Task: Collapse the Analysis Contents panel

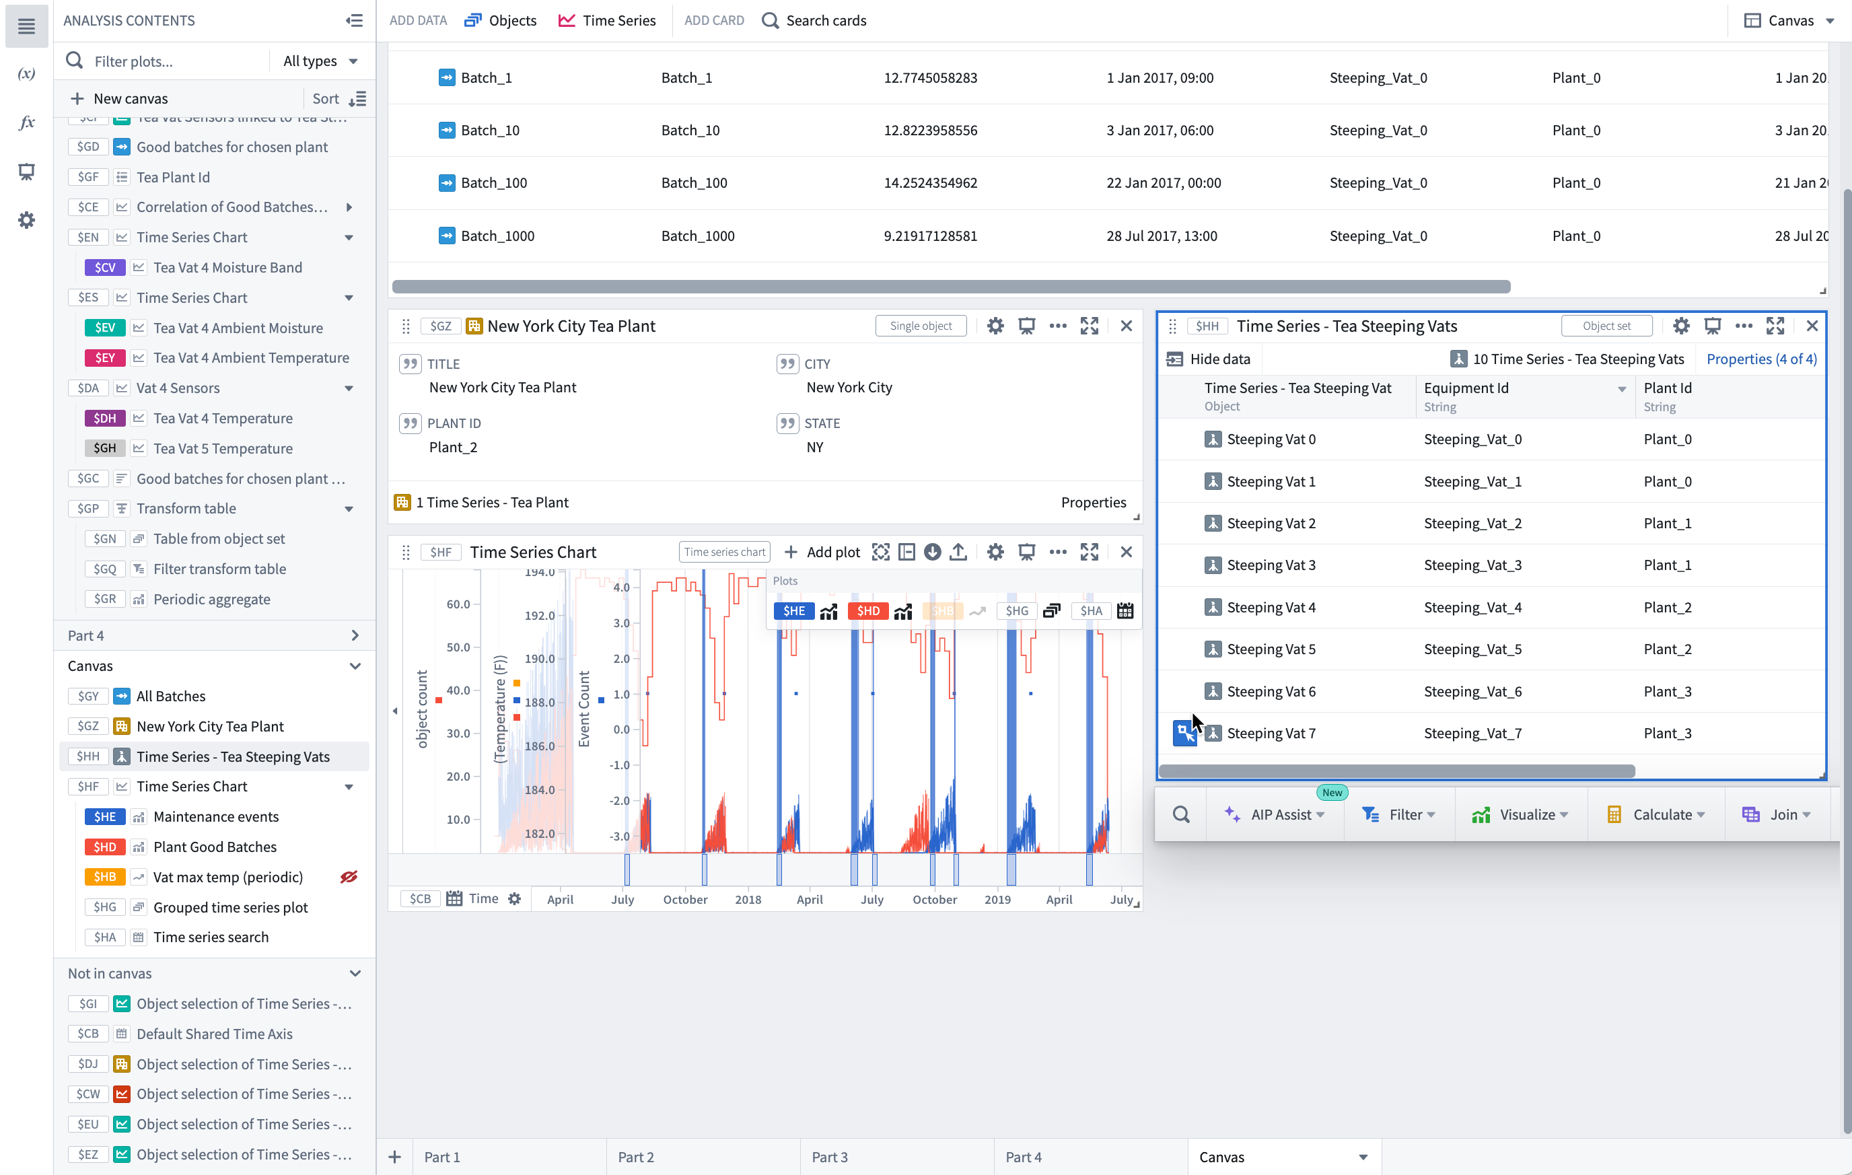Action: (354, 21)
